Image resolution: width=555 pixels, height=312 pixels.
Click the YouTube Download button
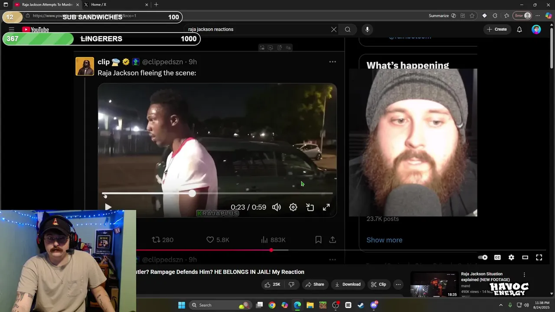348,284
